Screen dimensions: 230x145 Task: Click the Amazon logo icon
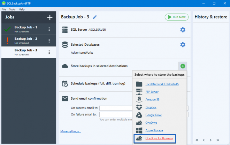click(x=139, y=99)
